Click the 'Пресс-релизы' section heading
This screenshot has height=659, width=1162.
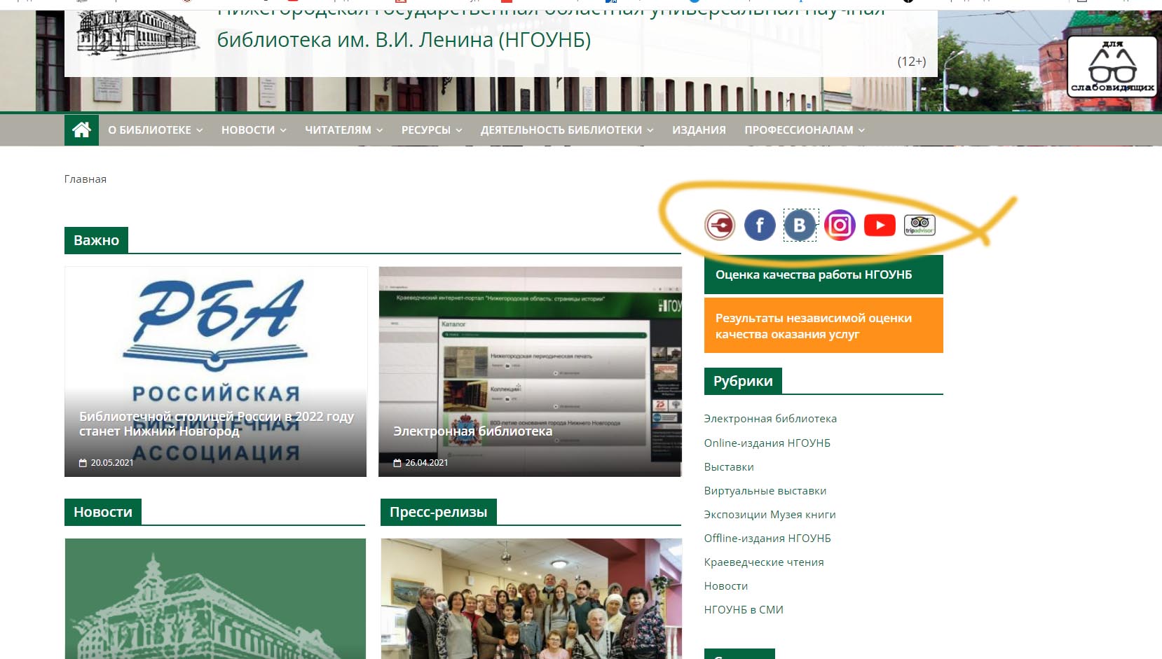[x=438, y=512]
